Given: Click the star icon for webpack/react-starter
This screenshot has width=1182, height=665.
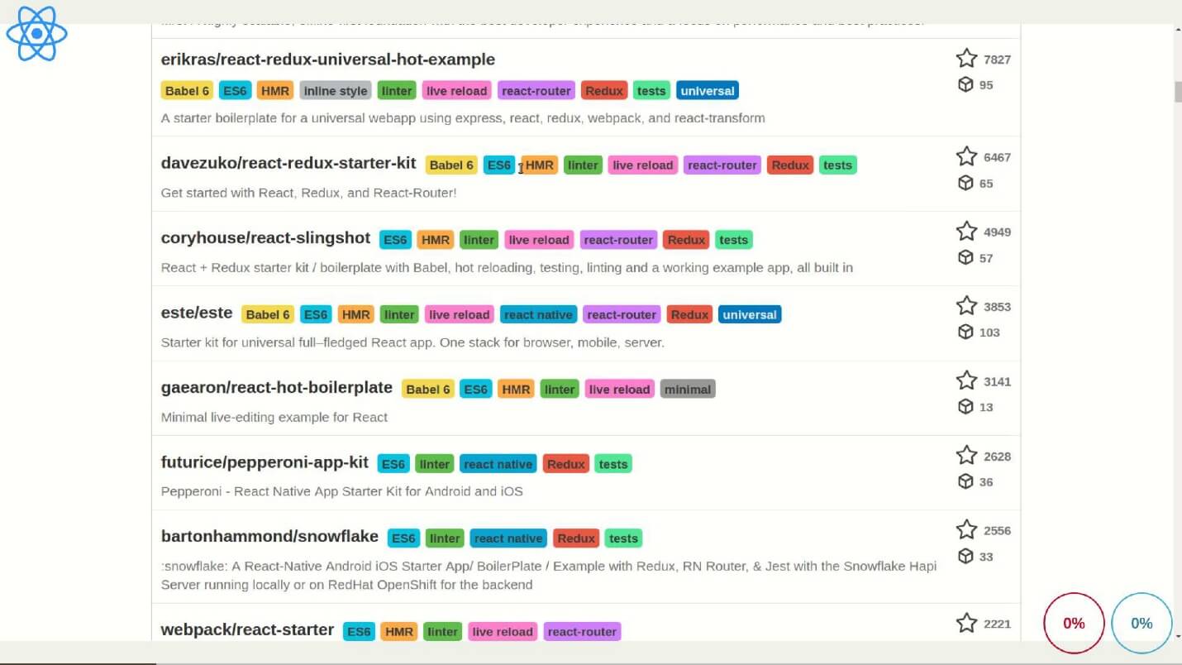Looking at the screenshot, I should (x=966, y=623).
